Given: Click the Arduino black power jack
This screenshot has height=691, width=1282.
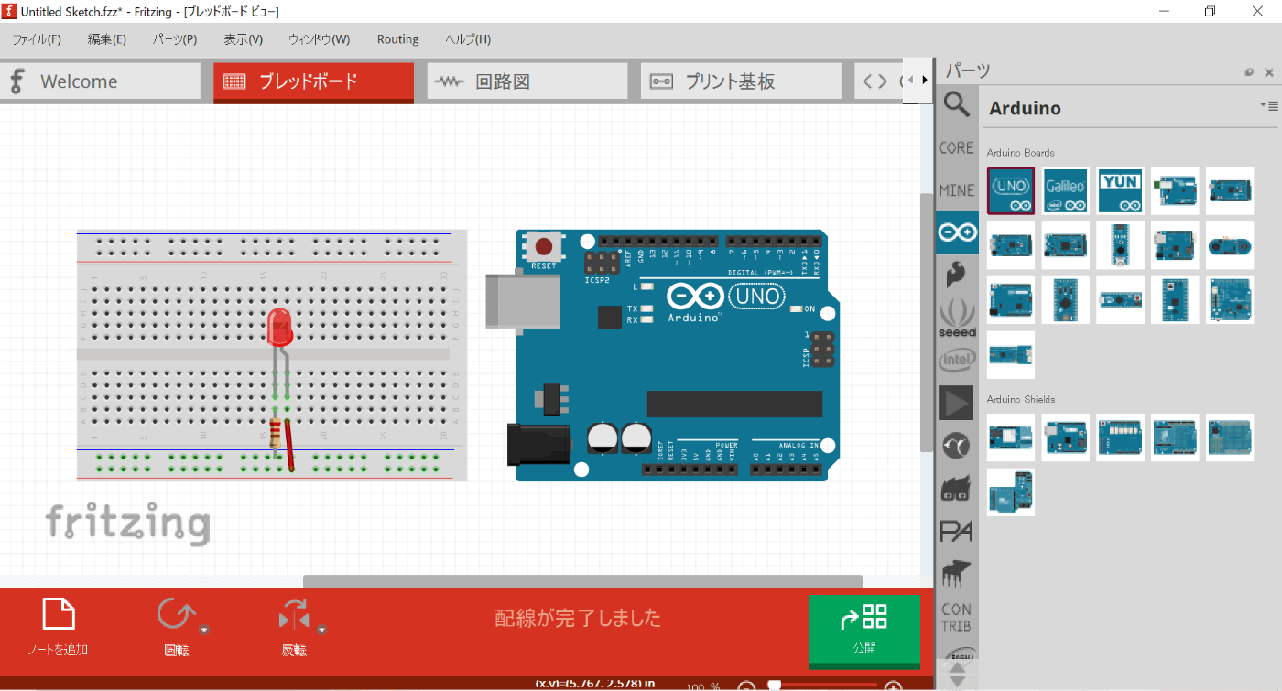Looking at the screenshot, I should pos(538,444).
